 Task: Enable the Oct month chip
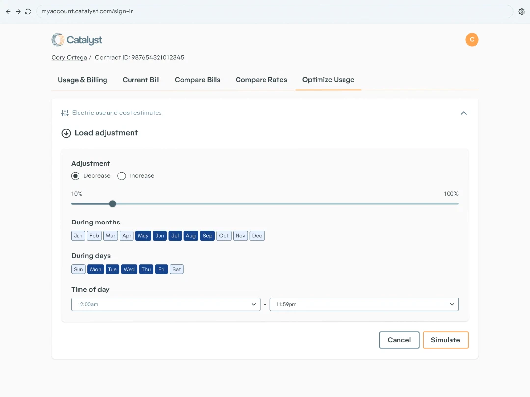[x=224, y=236]
